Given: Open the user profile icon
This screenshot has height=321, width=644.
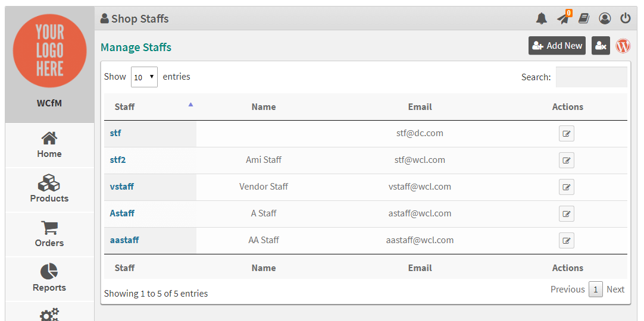Looking at the screenshot, I should click(605, 18).
